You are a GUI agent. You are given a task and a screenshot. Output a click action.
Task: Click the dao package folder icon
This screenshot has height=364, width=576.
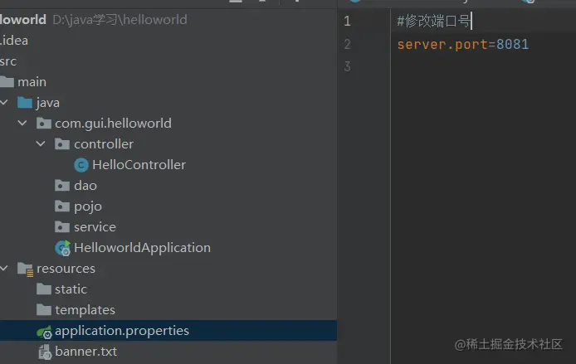[62, 185]
